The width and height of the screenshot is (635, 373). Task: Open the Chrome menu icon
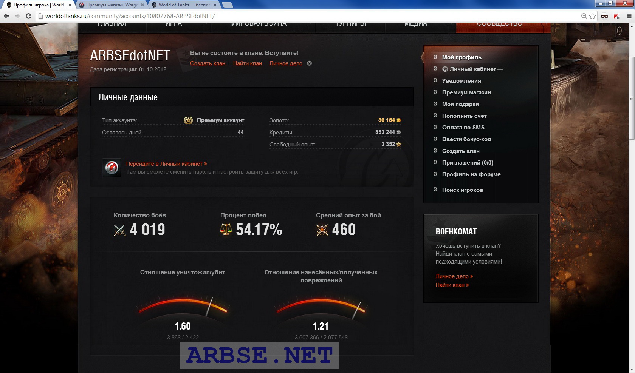tap(629, 16)
